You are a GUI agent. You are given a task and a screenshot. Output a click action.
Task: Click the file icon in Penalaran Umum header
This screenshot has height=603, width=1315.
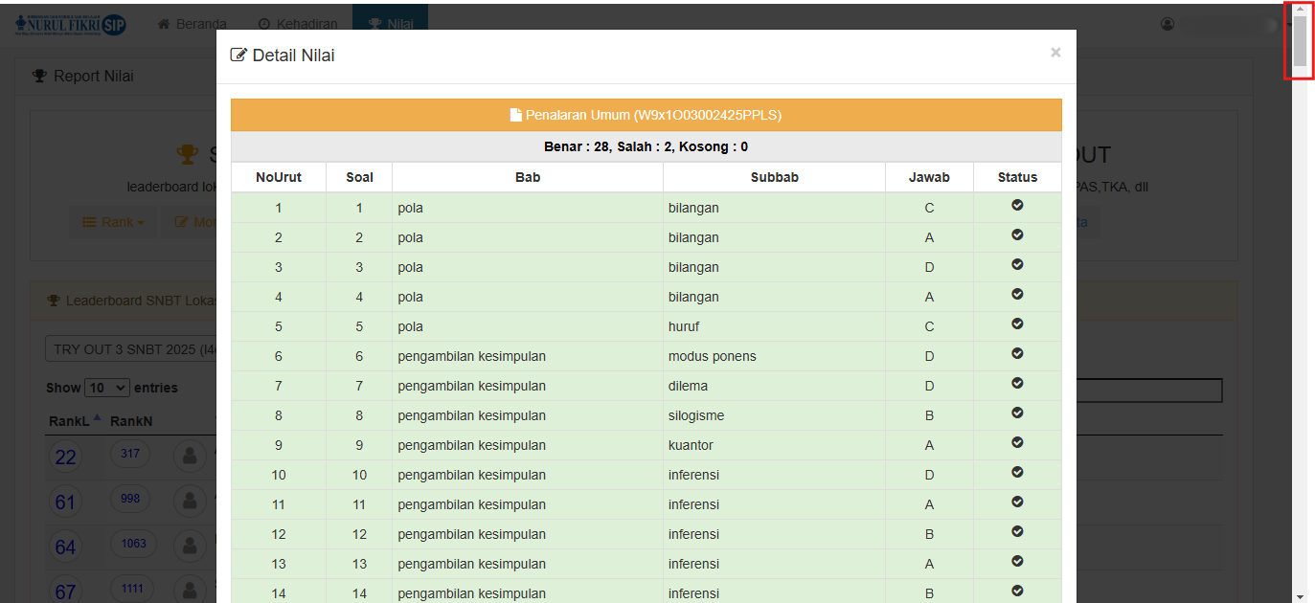coord(515,115)
